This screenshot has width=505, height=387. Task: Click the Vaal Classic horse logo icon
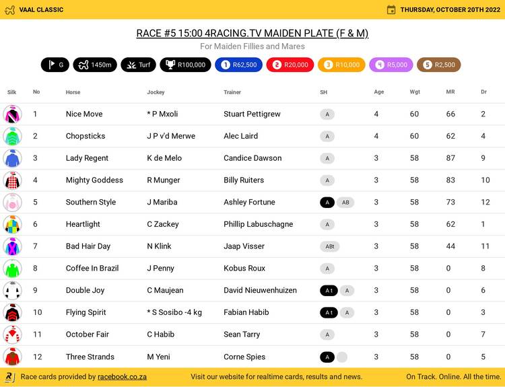[x=9, y=9]
